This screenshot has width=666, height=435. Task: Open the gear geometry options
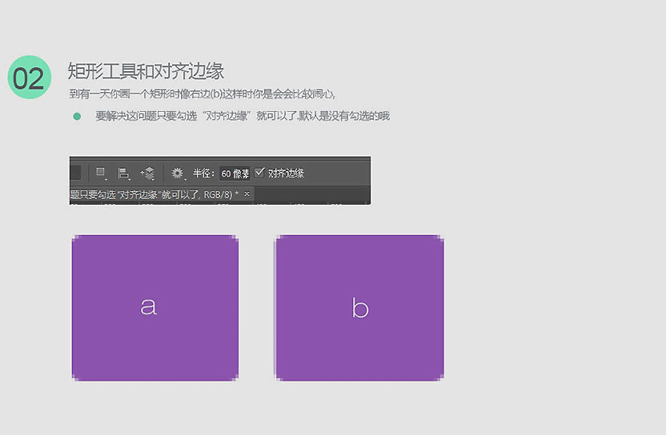(178, 174)
